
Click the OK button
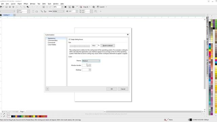112,89
